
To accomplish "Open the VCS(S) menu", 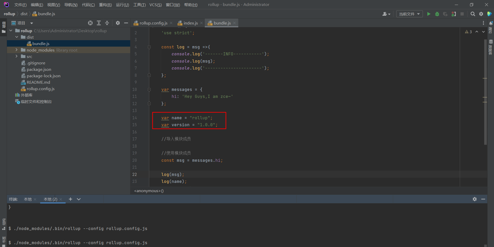I will click(x=156, y=5).
